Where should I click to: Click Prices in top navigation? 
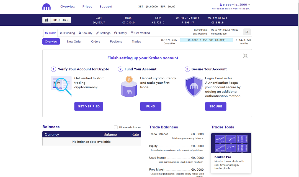click(87, 6)
